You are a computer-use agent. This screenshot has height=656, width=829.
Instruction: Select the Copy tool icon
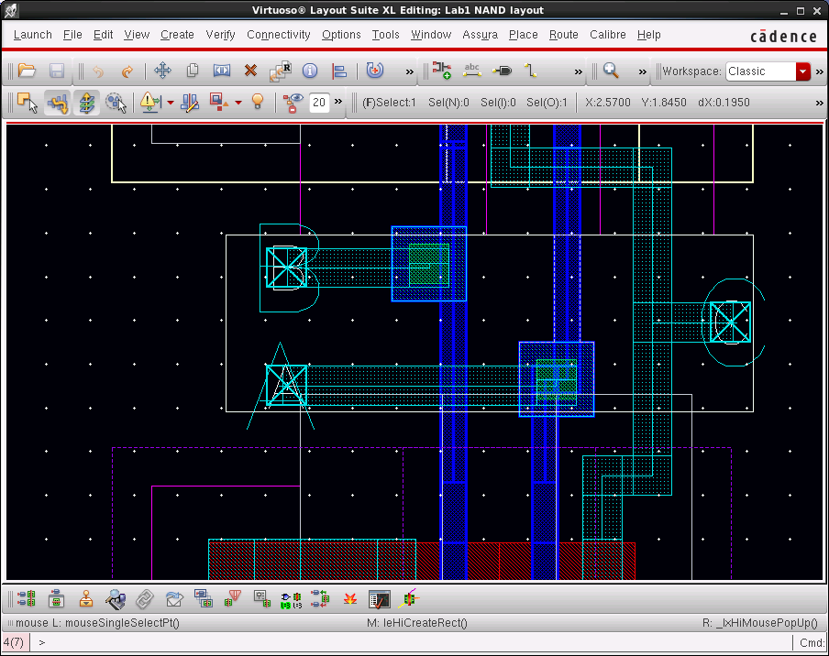click(x=193, y=71)
